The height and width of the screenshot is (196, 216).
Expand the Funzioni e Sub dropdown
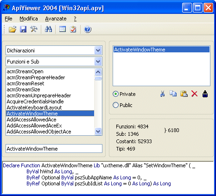(x=98, y=62)
